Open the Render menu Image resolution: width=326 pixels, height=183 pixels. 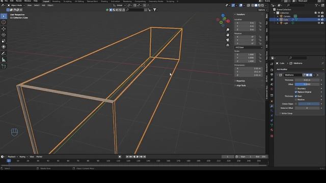click(x=19, y=1)
